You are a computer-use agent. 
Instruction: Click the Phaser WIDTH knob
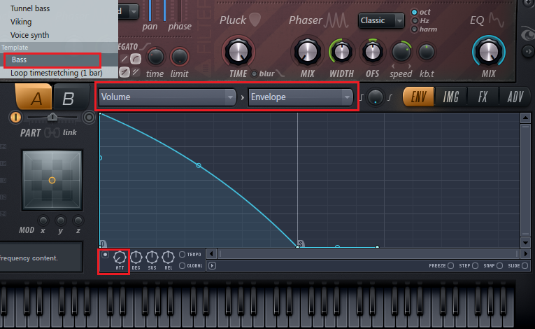pyautogui.click(x=342, y=51)
